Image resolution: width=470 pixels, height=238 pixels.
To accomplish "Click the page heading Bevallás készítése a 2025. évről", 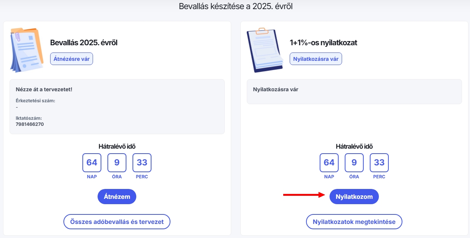I will (236, 6).
